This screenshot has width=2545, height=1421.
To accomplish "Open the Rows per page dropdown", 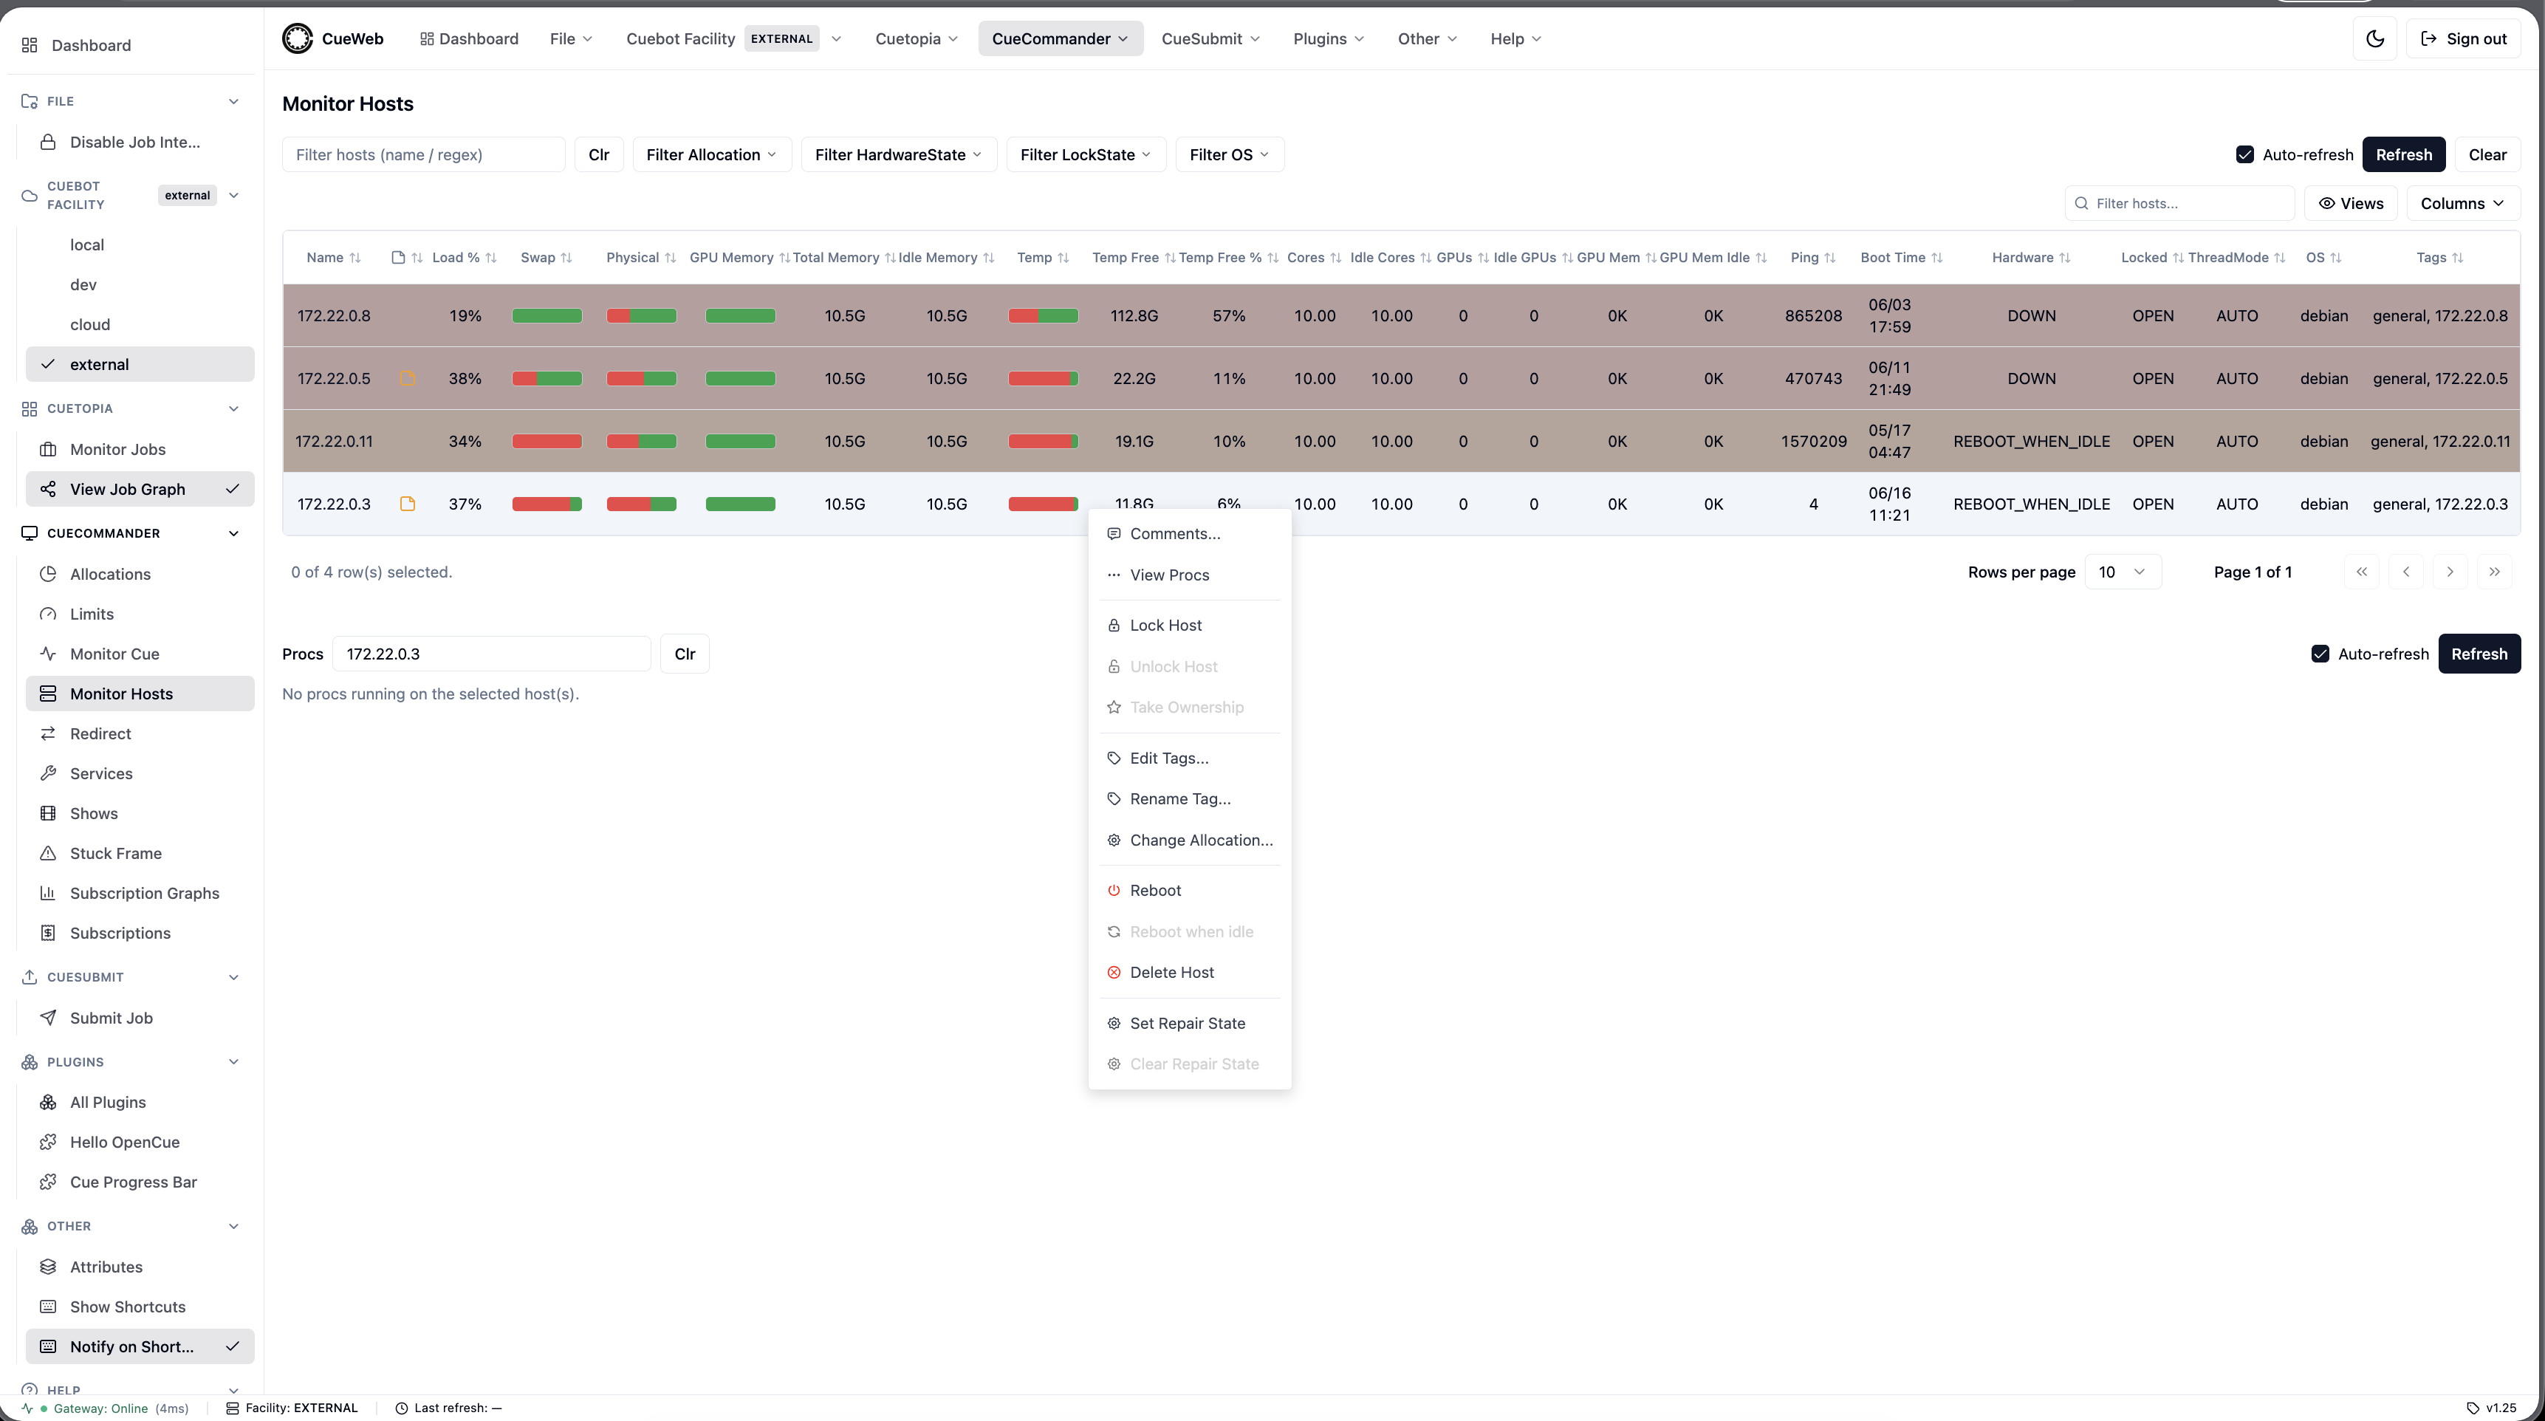I will click(x=2122, y=572).
